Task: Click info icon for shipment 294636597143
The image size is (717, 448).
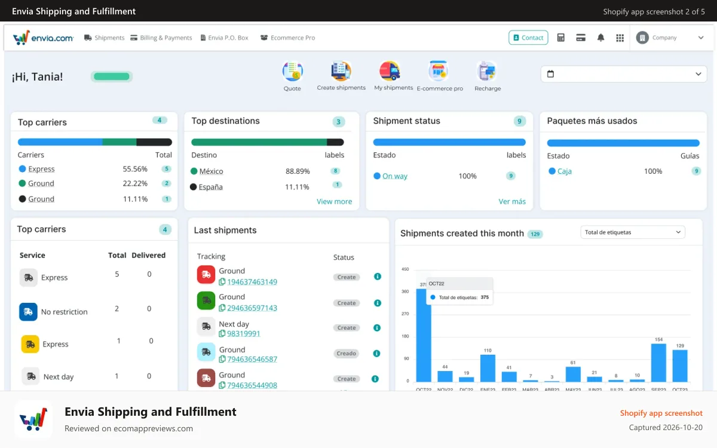Action: point(377,303)
